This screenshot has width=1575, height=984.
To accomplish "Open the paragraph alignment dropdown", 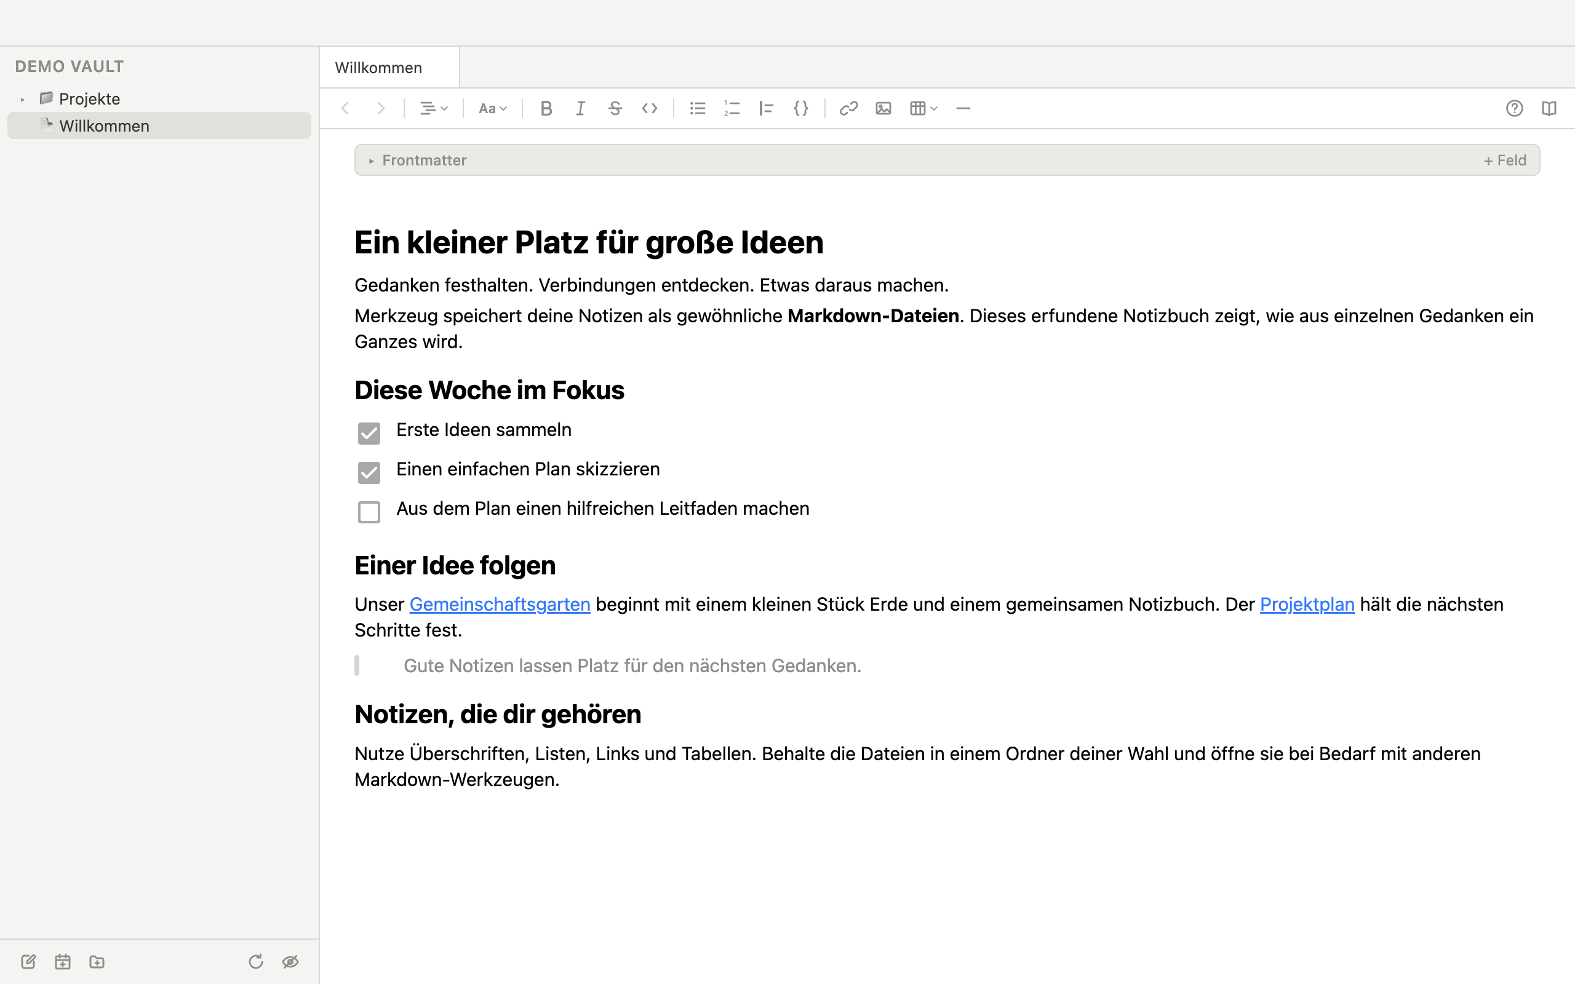I will [434, 108].
